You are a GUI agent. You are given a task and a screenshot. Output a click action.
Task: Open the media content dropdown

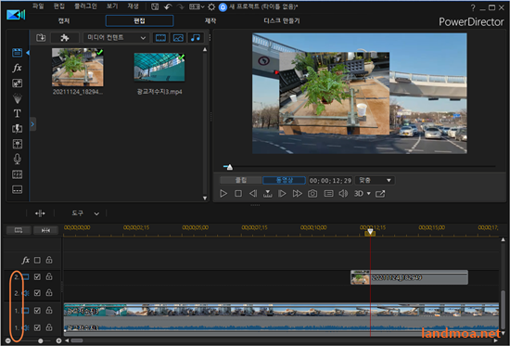[x=116, y=38]
